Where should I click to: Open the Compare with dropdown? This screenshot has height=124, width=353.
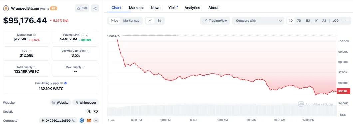(x=258, y=21)
